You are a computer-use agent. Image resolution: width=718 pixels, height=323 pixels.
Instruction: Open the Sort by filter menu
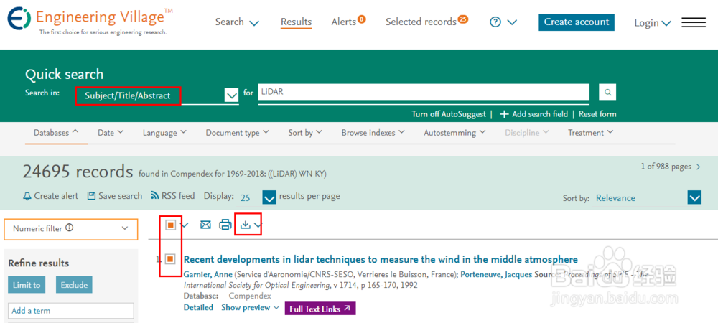coord(305,133)
